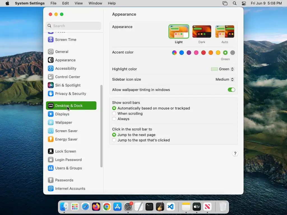Open the View menu

pyautogui.click(x=79, y=3)
